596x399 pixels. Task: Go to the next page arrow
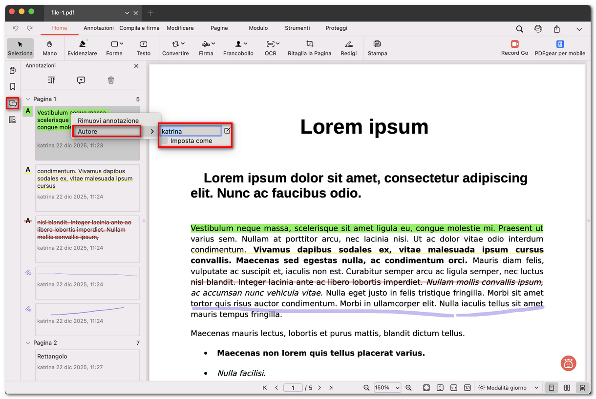[319, 388]
